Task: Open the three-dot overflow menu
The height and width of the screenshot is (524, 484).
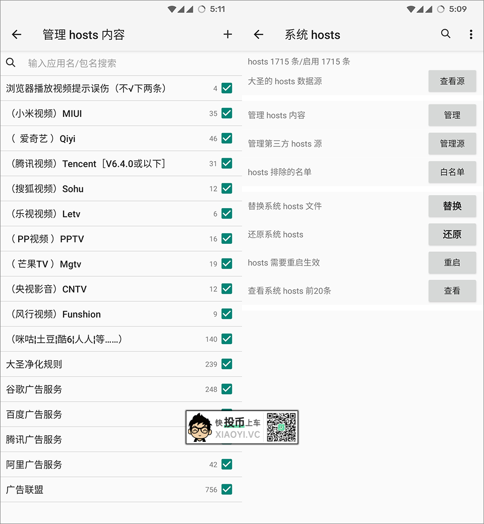Action: click(x=471, y=34)
